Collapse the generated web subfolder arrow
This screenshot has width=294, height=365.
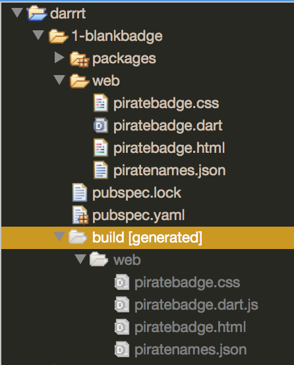(80, 259)
